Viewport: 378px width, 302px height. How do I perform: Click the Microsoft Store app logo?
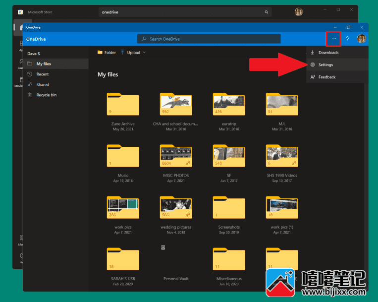tap(20, 12)
